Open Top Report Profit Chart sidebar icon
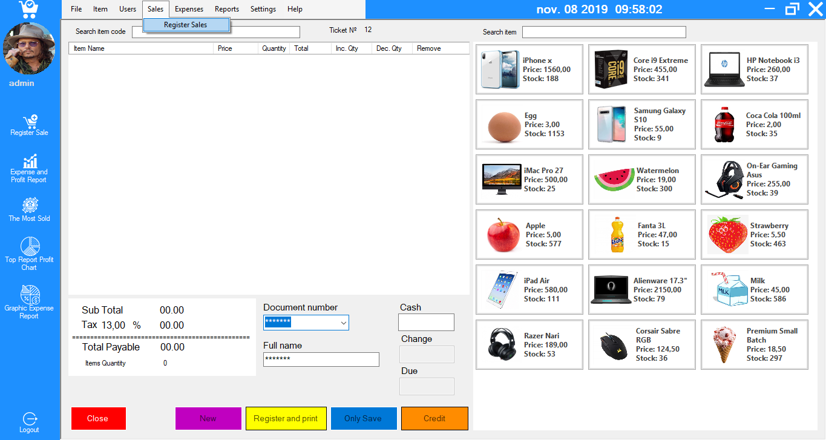This screenshot has width=826, height=440. click(29, 254)
